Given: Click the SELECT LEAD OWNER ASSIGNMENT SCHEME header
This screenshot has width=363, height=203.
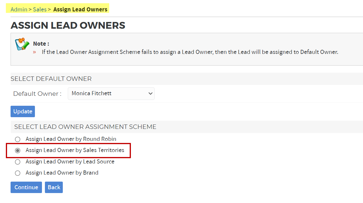Looking at the screenshot, I should [85, 127].
